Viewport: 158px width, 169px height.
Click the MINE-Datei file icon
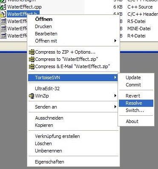3,29
